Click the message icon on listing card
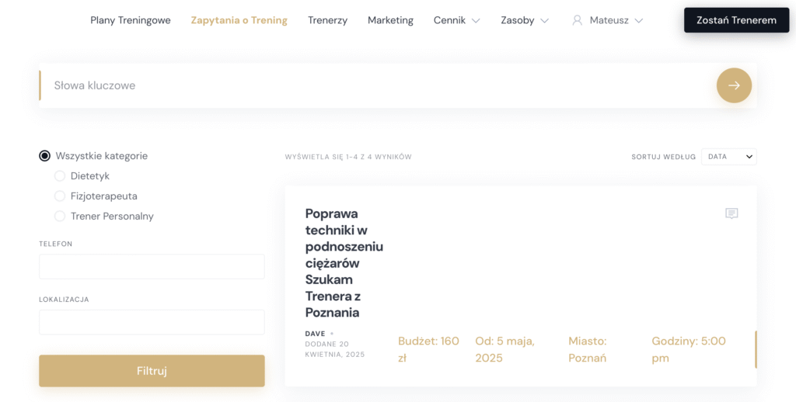The width and height of the screenshot is (796, 402). point(731,213)
